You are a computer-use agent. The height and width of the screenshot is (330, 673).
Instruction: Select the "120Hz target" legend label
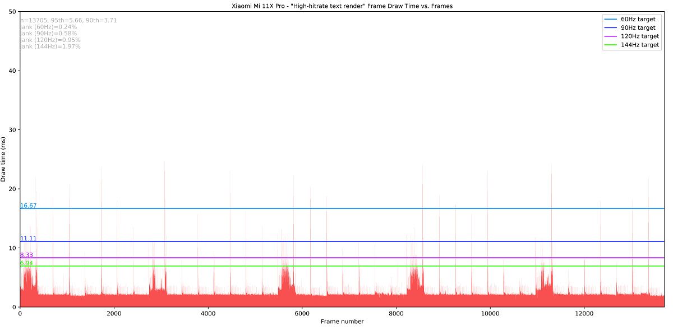640,36
